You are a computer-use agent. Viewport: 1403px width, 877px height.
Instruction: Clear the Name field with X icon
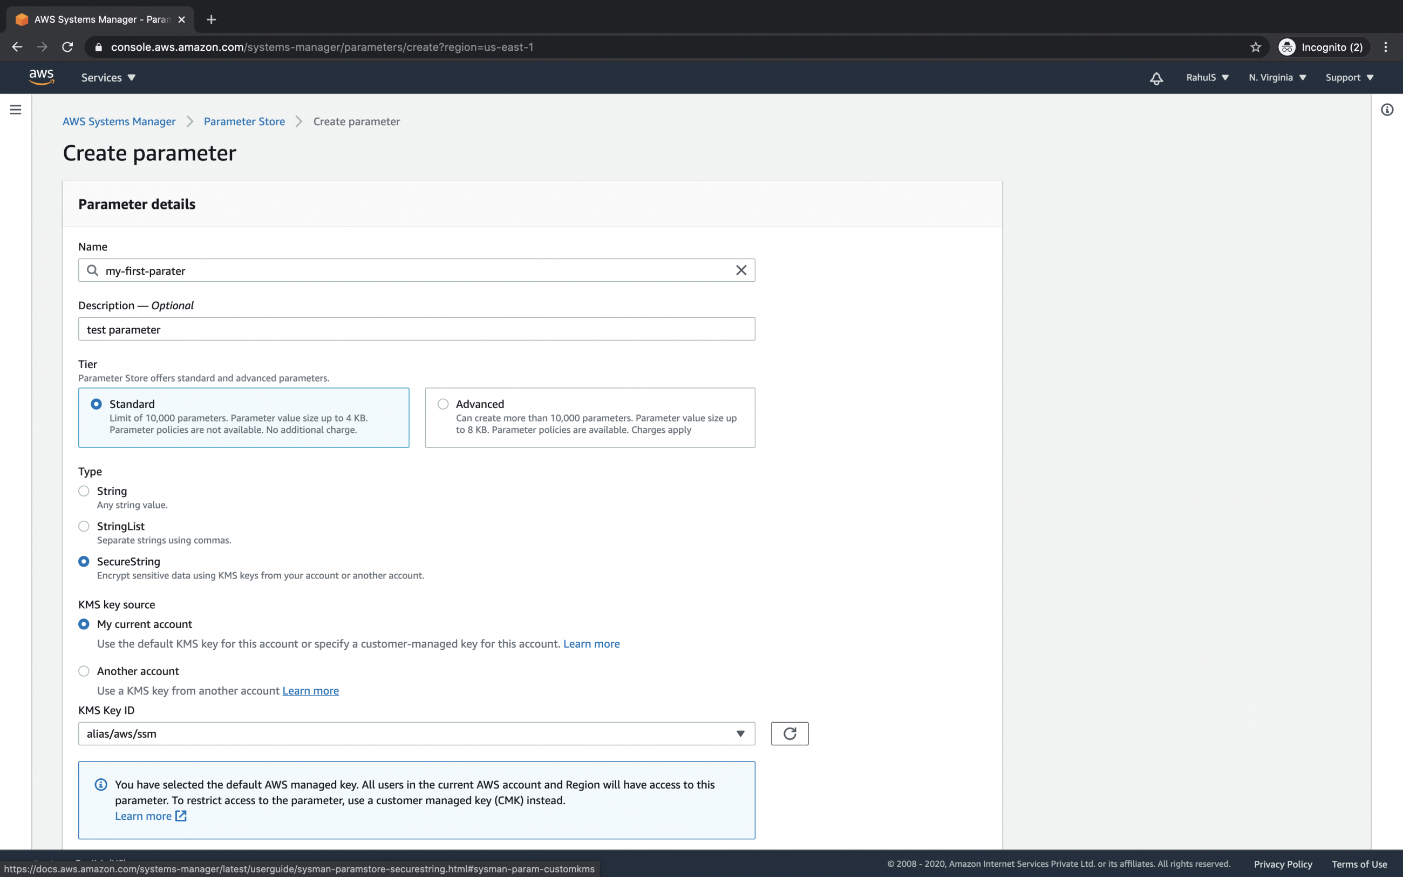point(741,270)
